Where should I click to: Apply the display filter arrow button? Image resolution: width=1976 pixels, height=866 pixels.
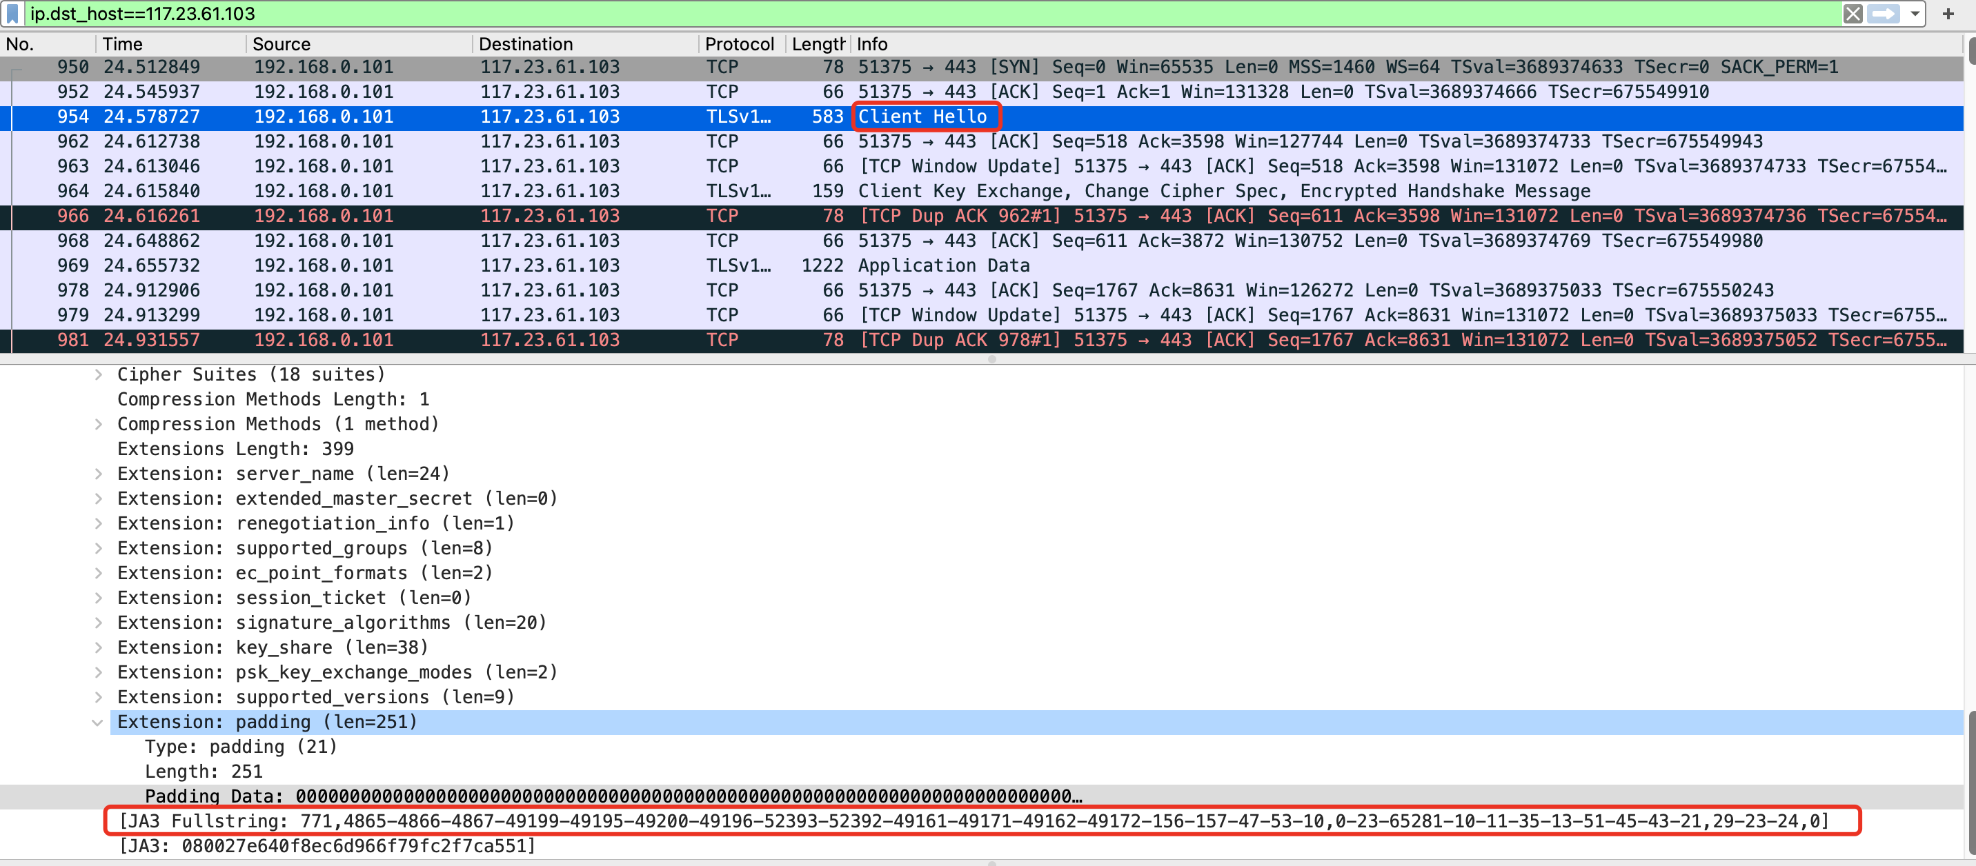coord(1884,14)
